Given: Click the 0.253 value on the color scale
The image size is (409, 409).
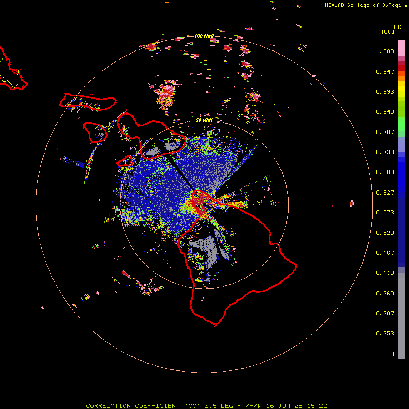Looking at the screenshot, I should (x=385, y=334).
